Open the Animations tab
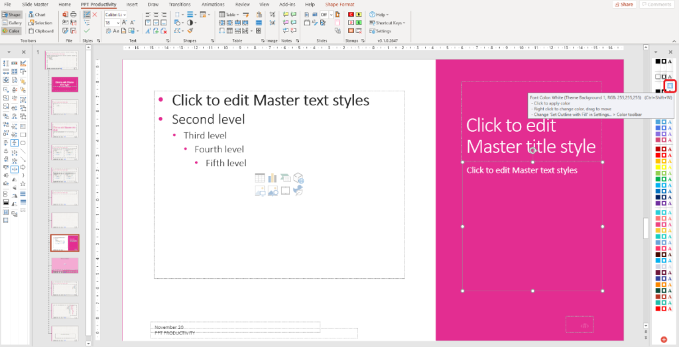 pos(213,4)
